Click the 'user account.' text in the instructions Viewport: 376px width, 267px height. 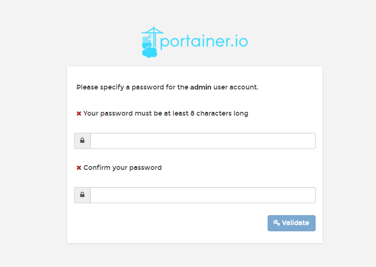236,88
